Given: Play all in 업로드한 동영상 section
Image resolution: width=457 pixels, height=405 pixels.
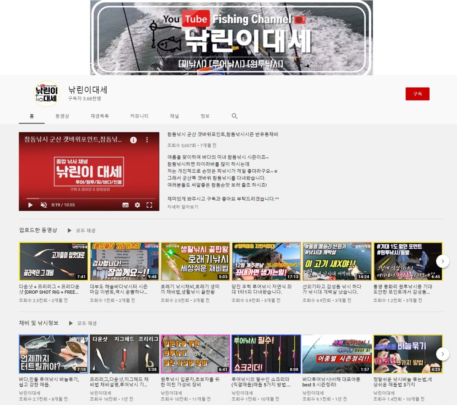Looking at the screenshot, I should point(81,231).
